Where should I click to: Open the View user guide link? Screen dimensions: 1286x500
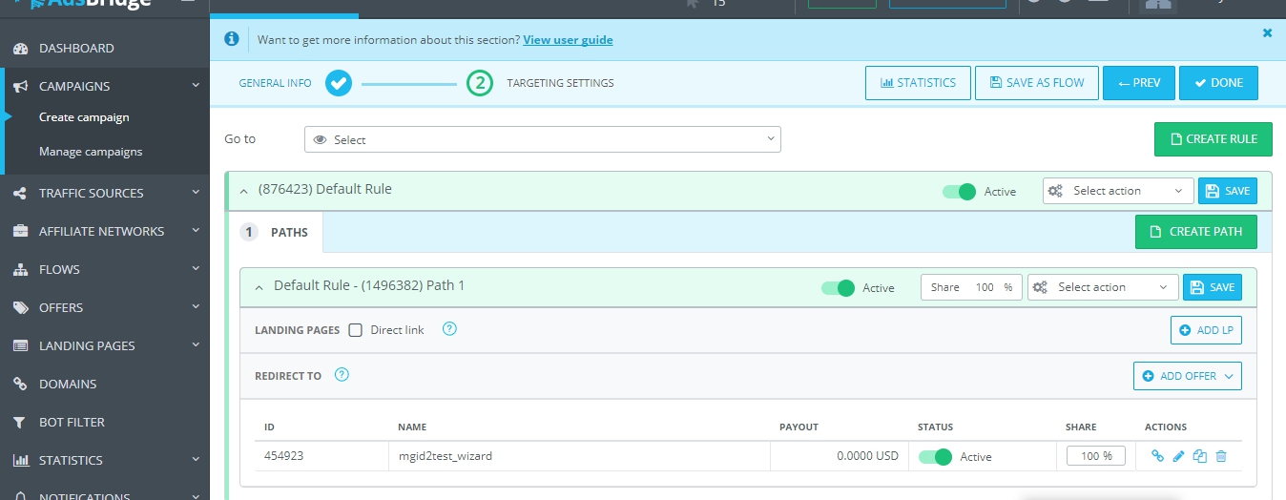tap(568, 40)
